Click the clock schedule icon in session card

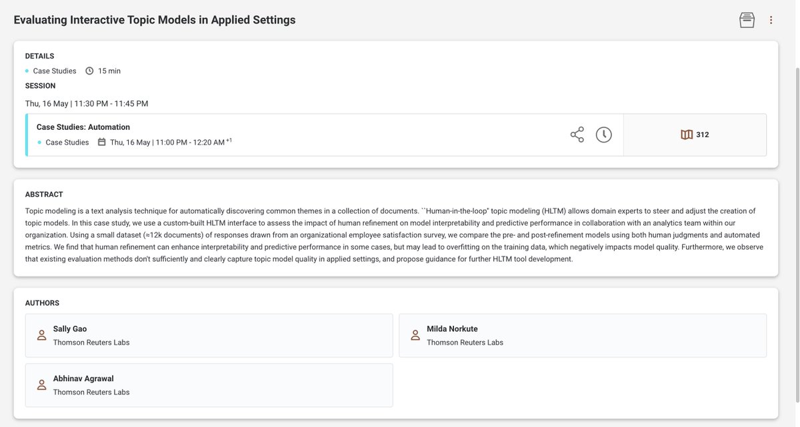click(604, 135)
